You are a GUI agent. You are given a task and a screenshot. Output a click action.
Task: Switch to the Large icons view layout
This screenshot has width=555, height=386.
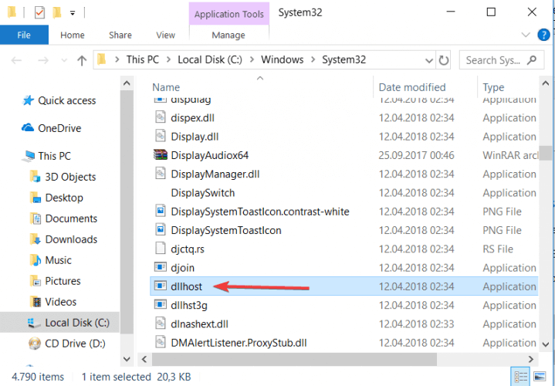tap(540, 377)
